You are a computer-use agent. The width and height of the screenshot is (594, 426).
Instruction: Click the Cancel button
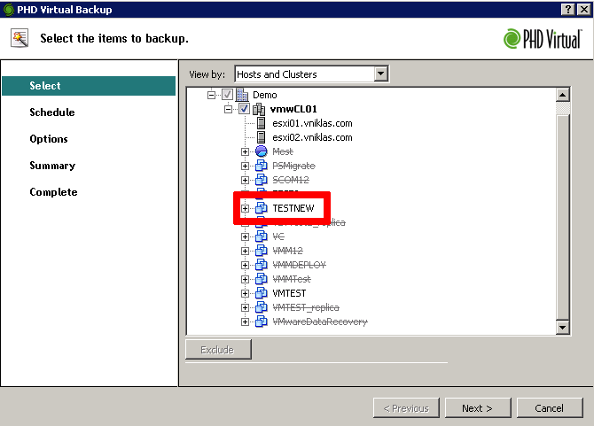coord(550,407)
